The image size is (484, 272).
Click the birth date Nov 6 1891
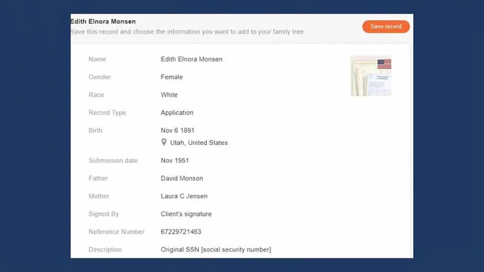(177, 131)
